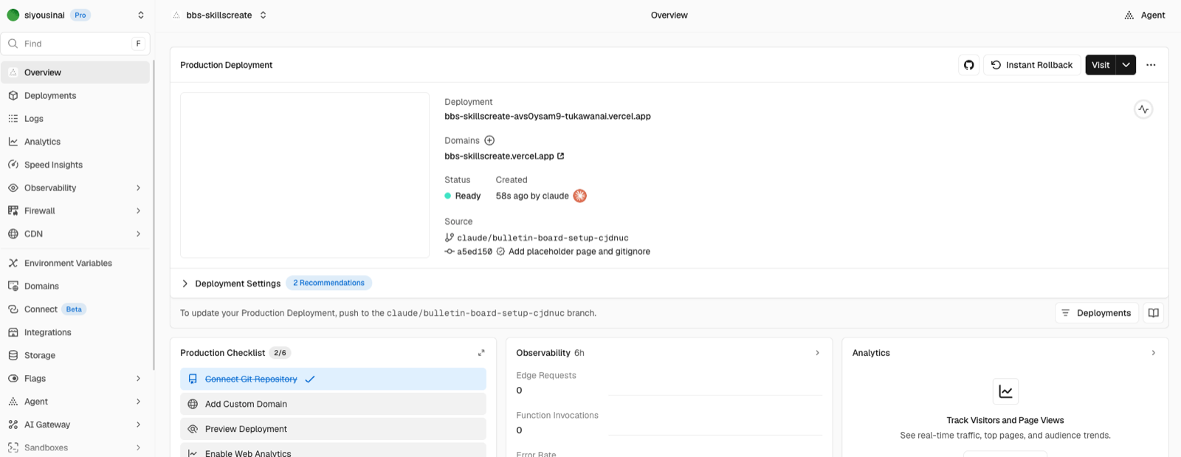Open Analytics in the sidebar
The width and height of the screenshot is (1181, 457).
tap(75, 142)
